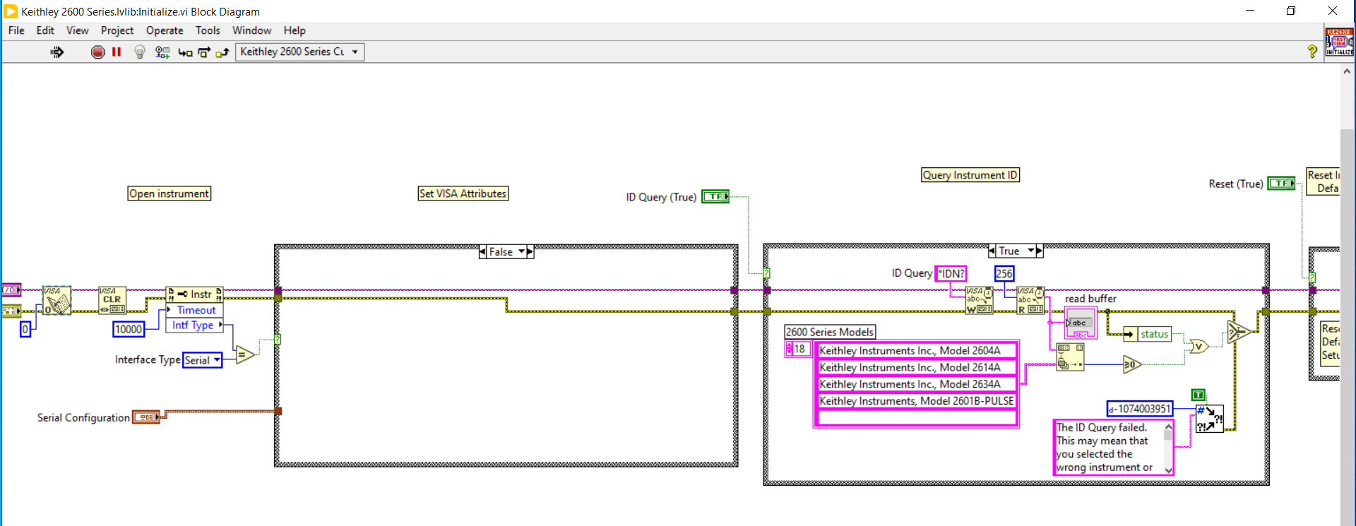
Task: Click the *IDN? string constant
Action: 951,273
